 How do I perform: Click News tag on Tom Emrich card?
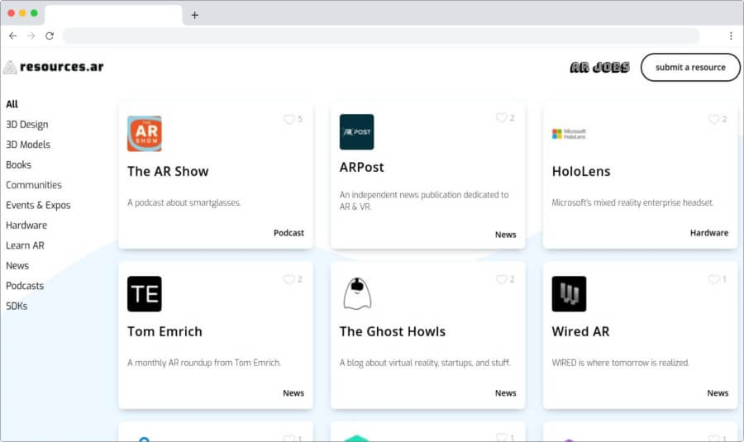pyautogui.click(x=293, y=393)
